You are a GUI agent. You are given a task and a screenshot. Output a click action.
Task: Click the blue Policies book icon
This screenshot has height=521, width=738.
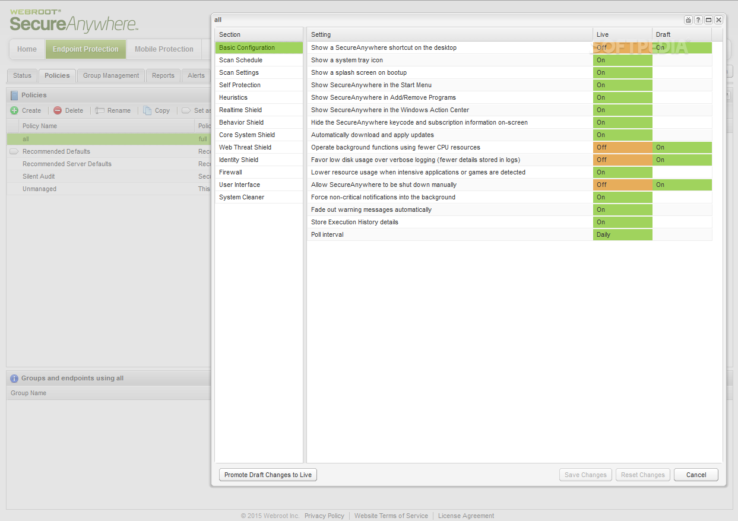coord(14,95)
